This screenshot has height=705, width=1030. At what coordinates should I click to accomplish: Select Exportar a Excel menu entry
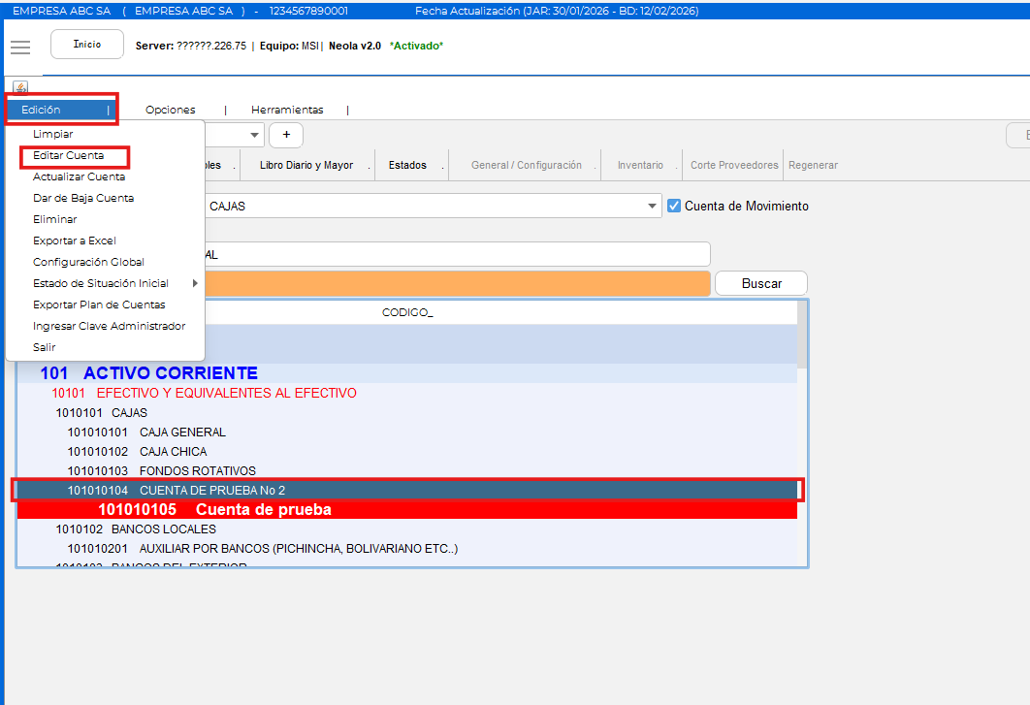click(x=74, y=240)
